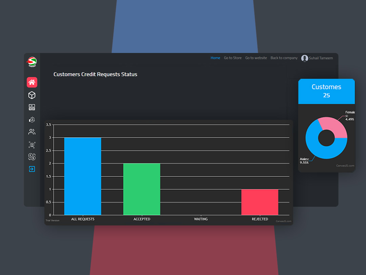Click the Suhail Tameem username

(321, 58)
